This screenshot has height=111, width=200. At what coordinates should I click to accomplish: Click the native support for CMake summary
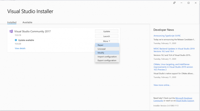[x=174, y=73]
